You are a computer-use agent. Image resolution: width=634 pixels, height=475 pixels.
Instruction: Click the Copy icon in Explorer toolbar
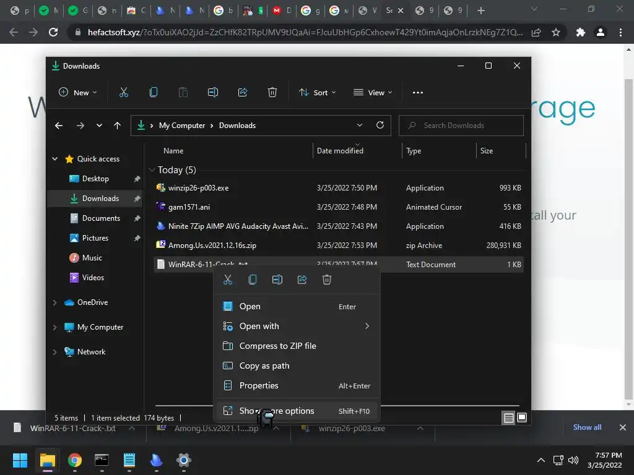[154, 93]
